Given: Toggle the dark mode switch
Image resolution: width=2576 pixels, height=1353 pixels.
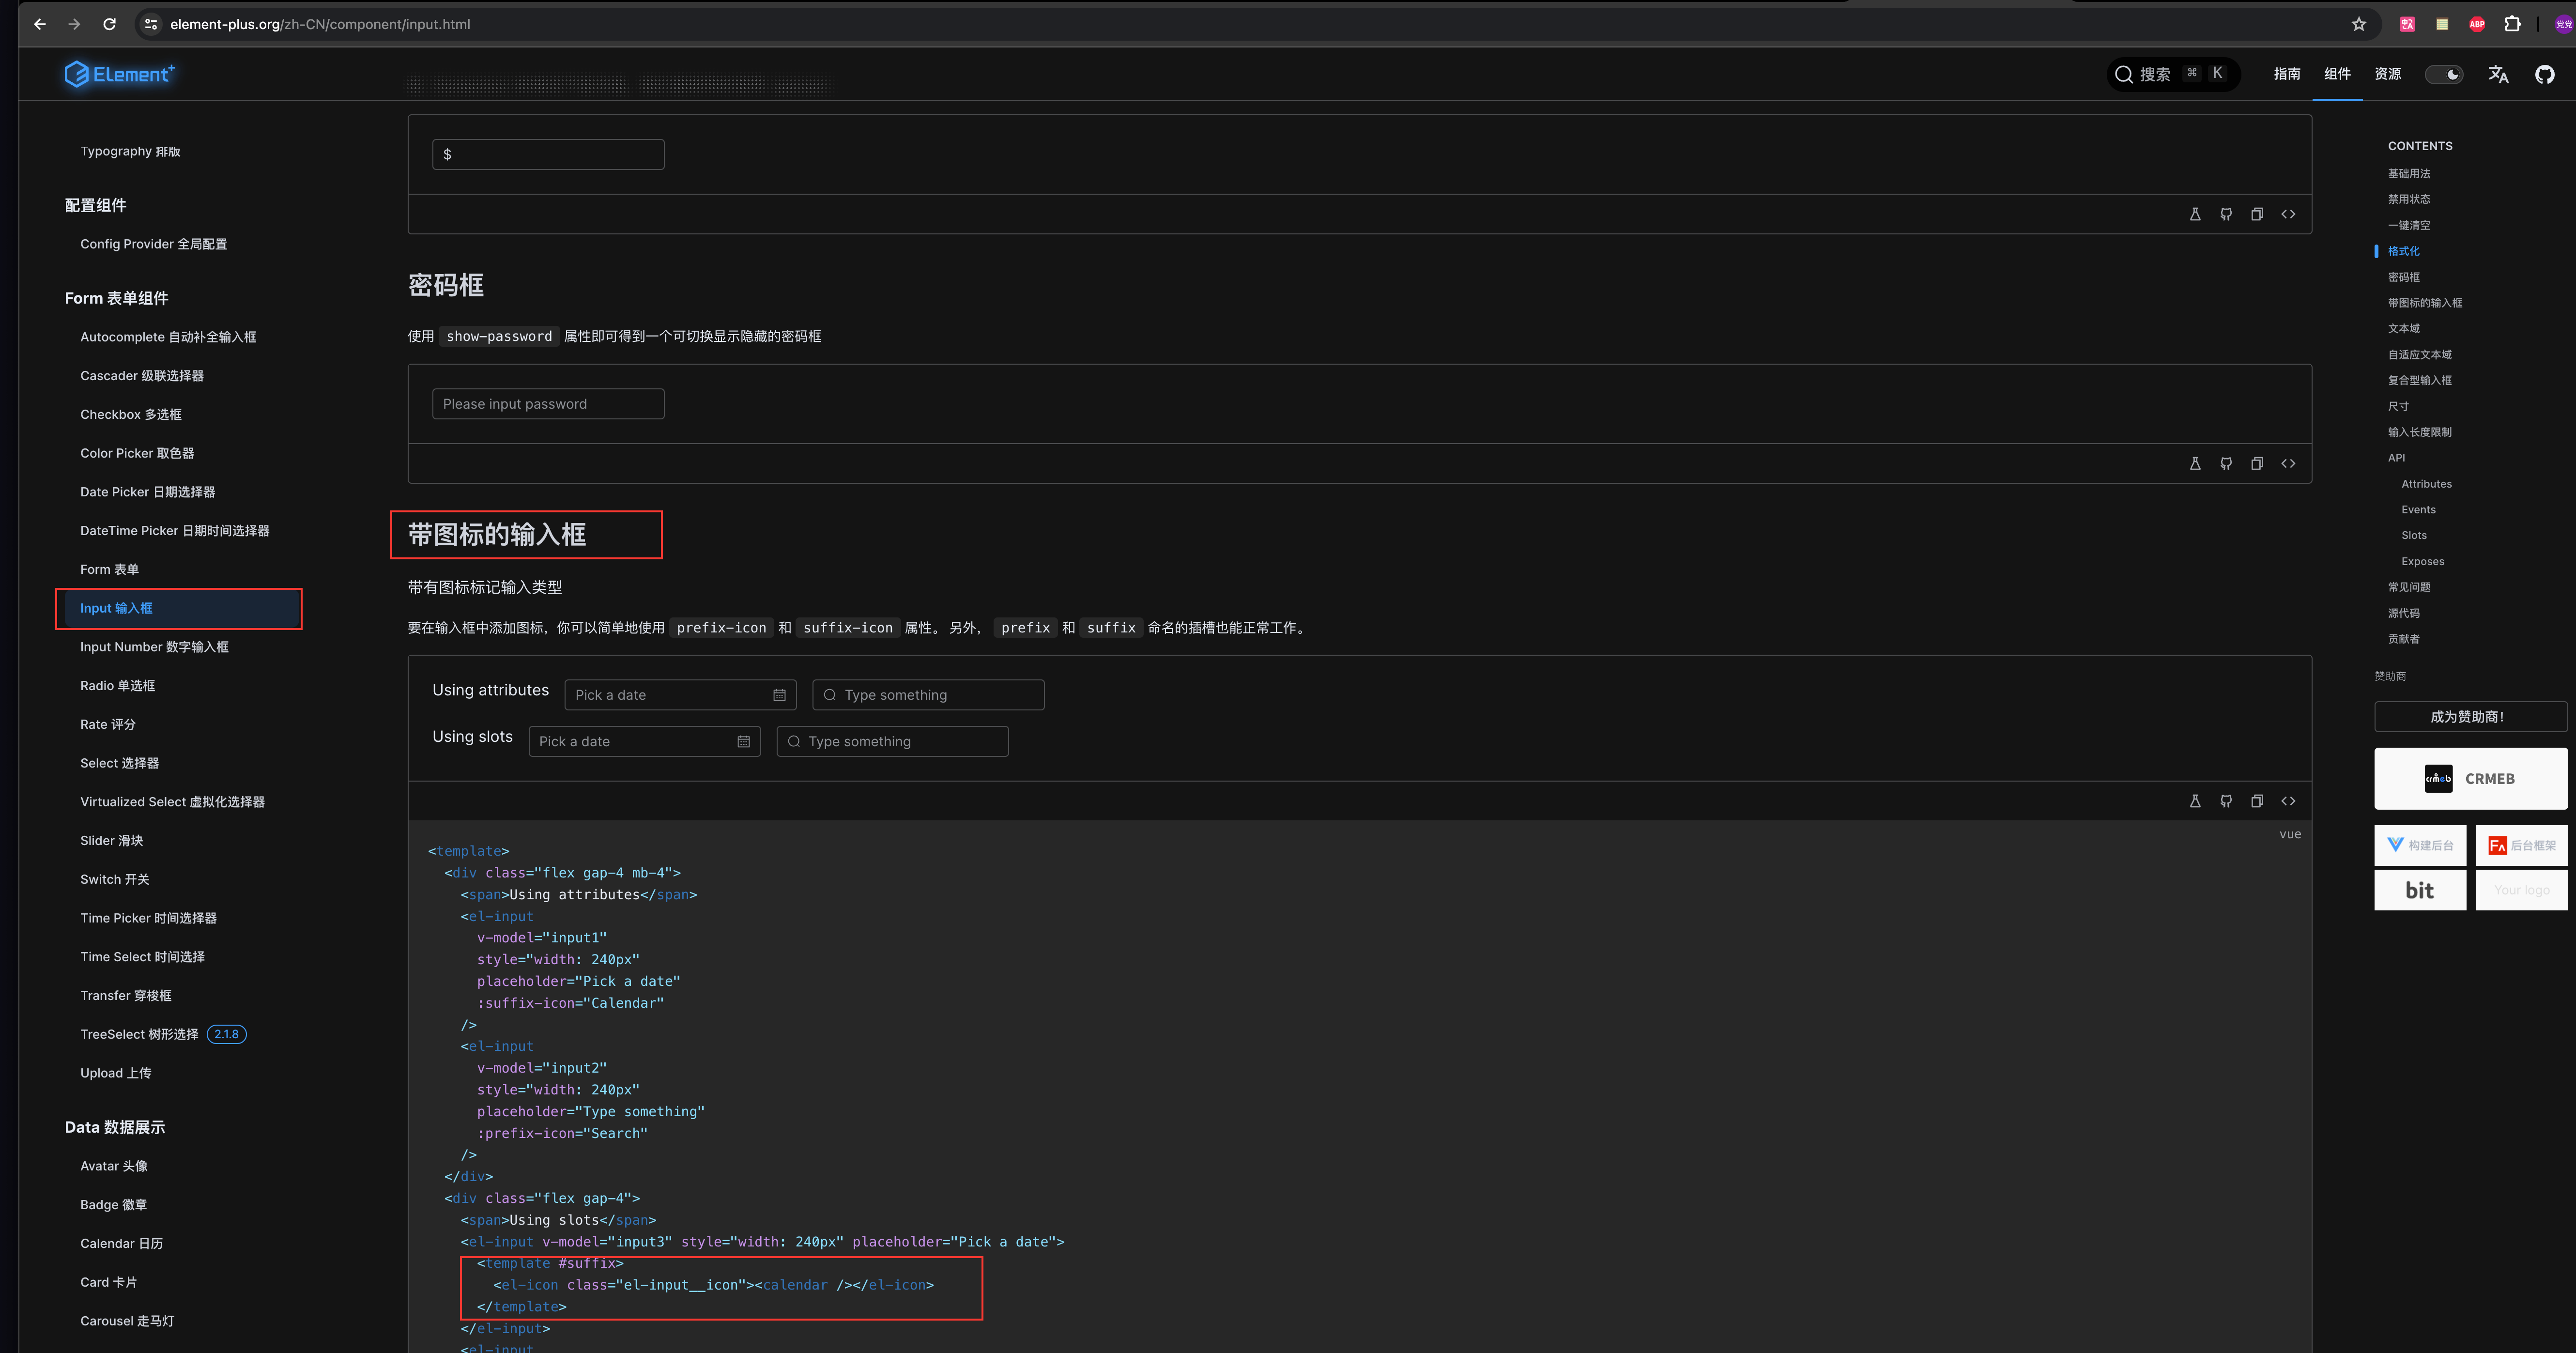Looking at the screenshot, I should 2444,74.
